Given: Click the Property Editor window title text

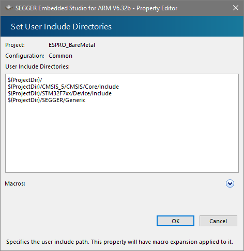Looking at the screenshot, I should (96, 8).
